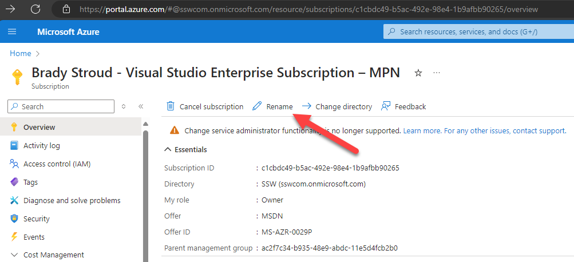The height and width of the screenshot is (262, 574).
Task: Click Subscription ID value c1cbdc49-b5ac-492e-98e4-1b9afbb90265
Action: point(330,168)
